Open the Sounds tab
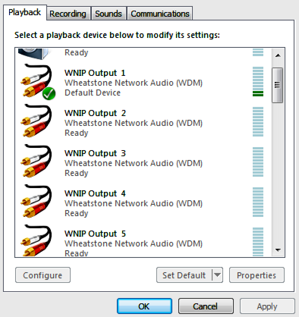This screenshot has height=317, width=299. [x=109, y=14]
